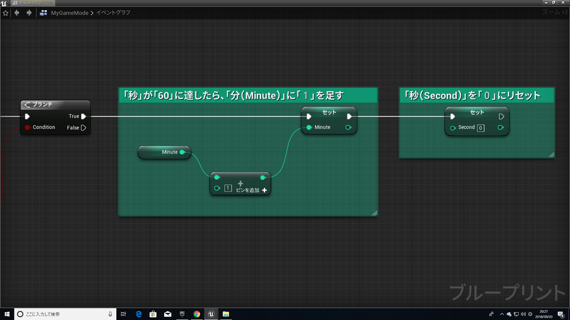Screen dimensions: 570x320
Task: Switch to Unreal Engine taskbar icon
Action: click(211, 314)
